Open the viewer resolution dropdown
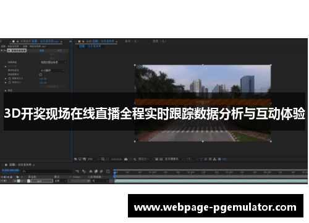309x223 pixels. tap(146, 159)
